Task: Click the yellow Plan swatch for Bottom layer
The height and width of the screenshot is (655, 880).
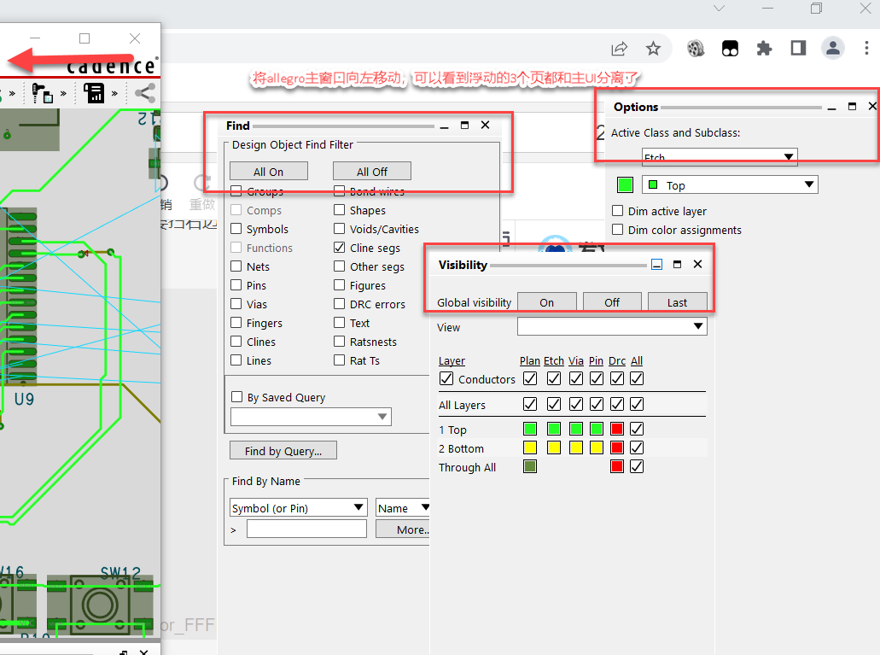Action: point(529,447)
